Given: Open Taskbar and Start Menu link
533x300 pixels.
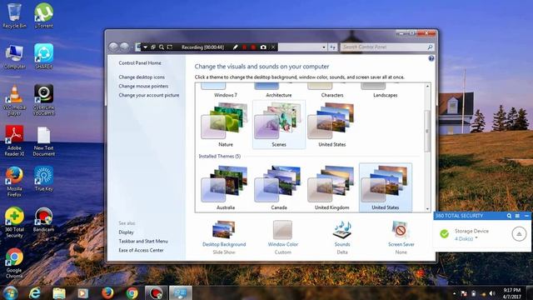Looking at the screenshot, I should pos(143,241).
